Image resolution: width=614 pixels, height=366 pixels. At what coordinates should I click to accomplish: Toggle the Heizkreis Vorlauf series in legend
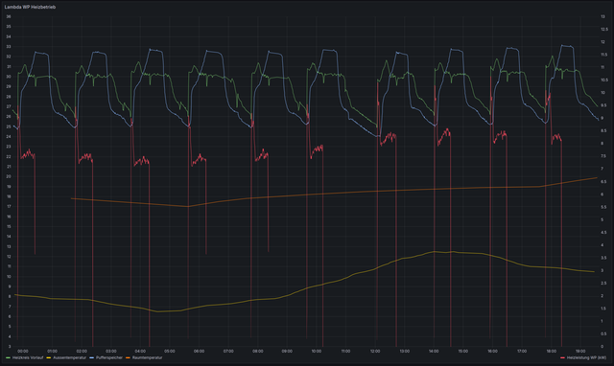28,357
